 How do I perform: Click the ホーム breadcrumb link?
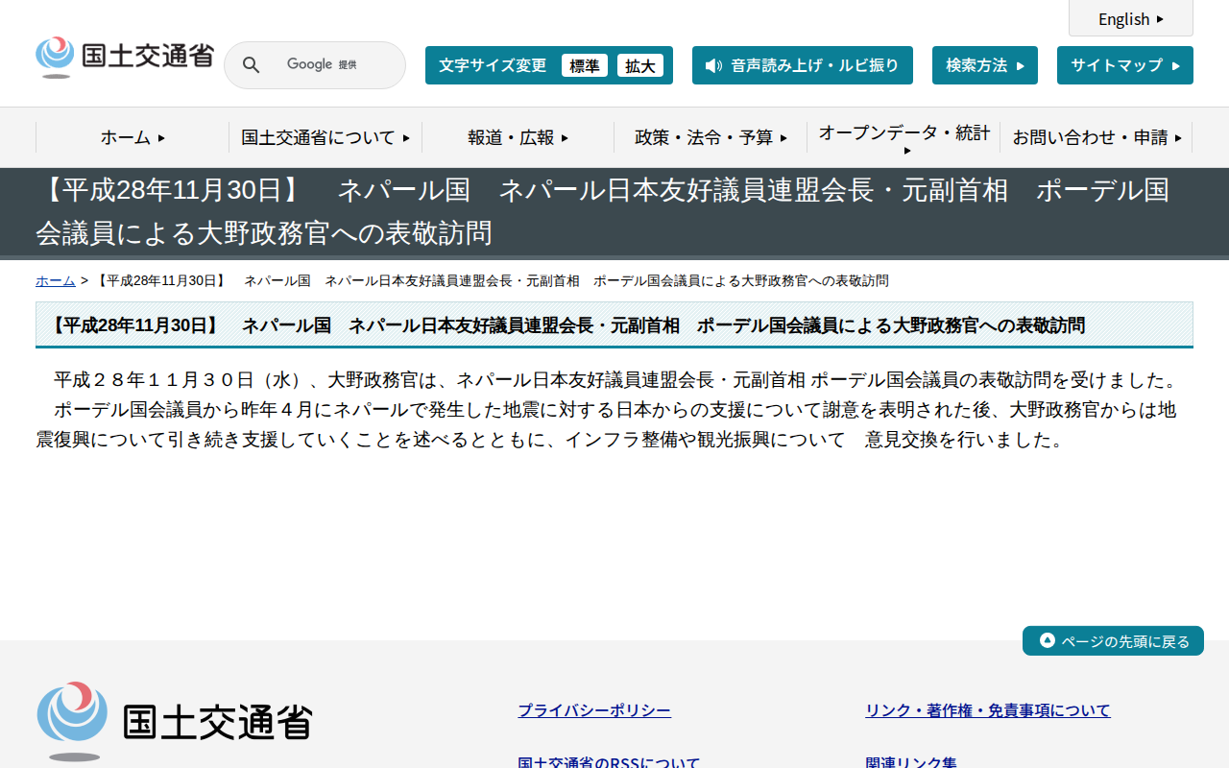point(56,280)
